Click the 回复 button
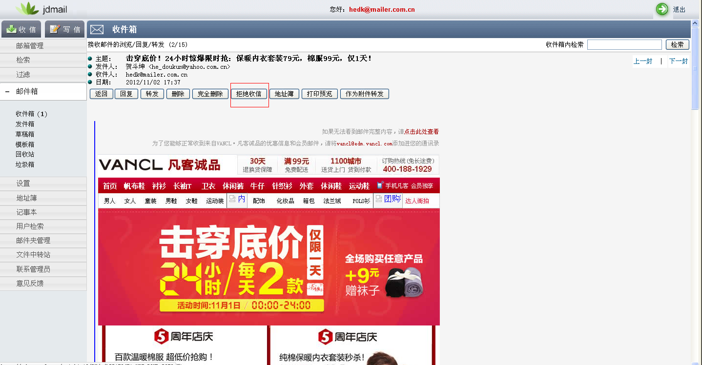This screenshot has width=702, height=365. (126, 94)
